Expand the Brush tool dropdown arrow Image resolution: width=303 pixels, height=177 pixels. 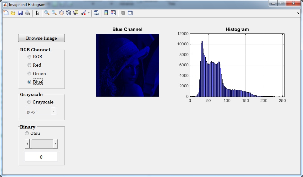89,13
